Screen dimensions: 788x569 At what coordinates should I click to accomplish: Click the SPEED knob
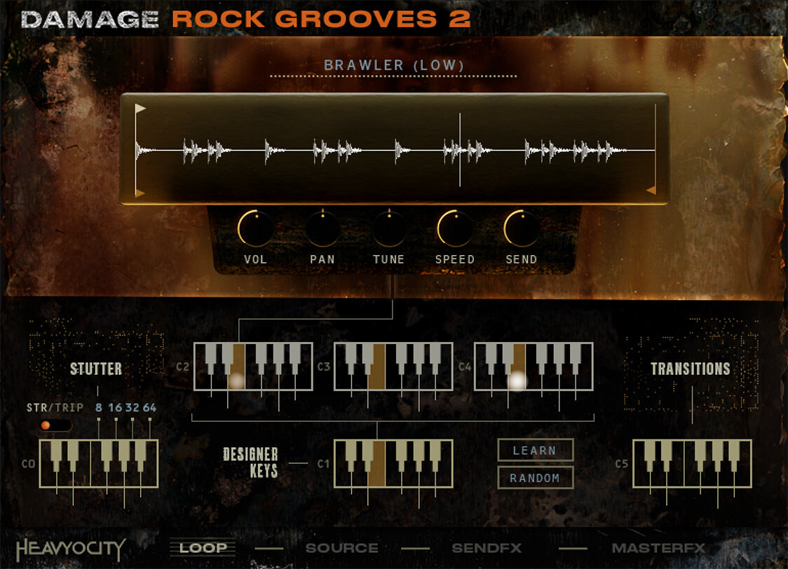coord(454,229)
